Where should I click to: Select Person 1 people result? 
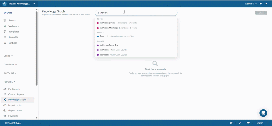click(x=136, y=36)
